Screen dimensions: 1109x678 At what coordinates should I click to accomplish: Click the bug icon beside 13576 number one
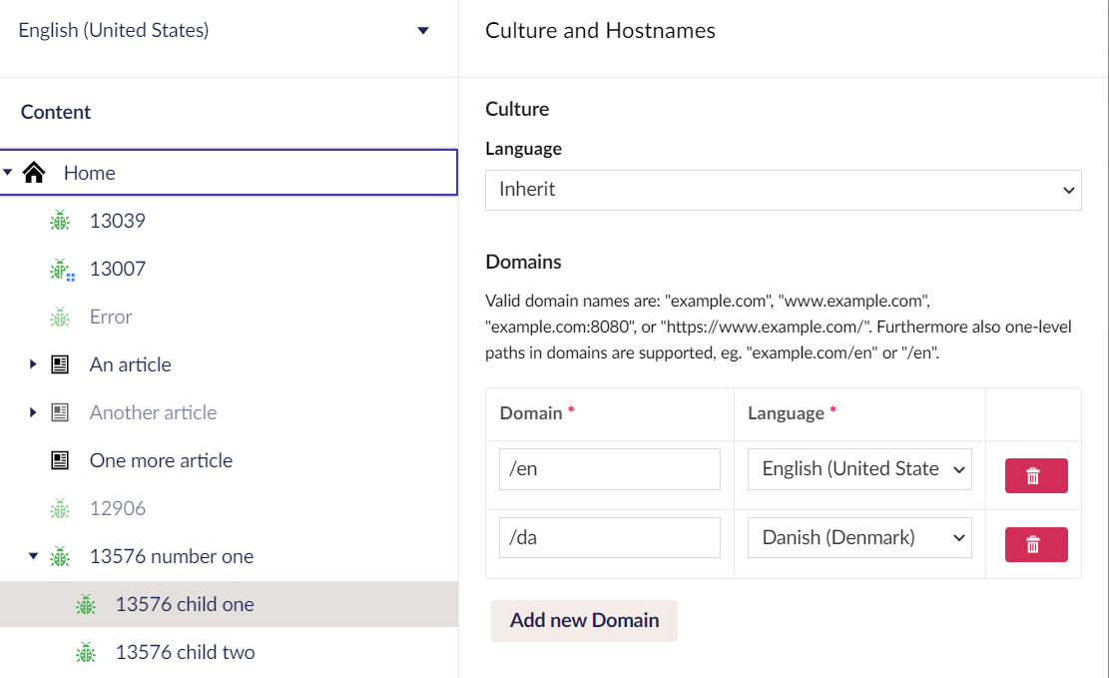pyautogui.click(x=60, y=557)
